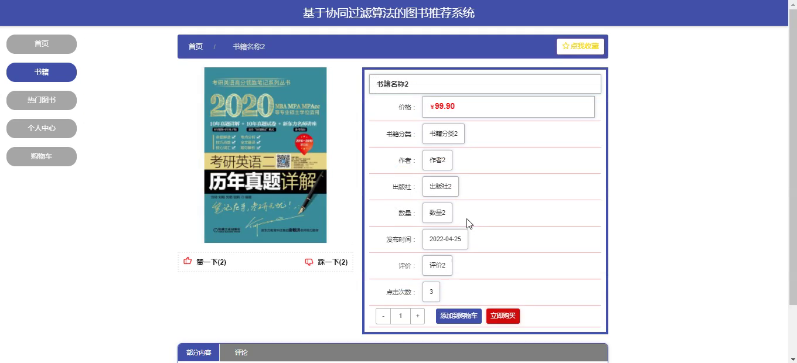Image resolution: width=797 pixels, height=363 pixels.
Task: Click 立即购买 button
Action: 503,316
